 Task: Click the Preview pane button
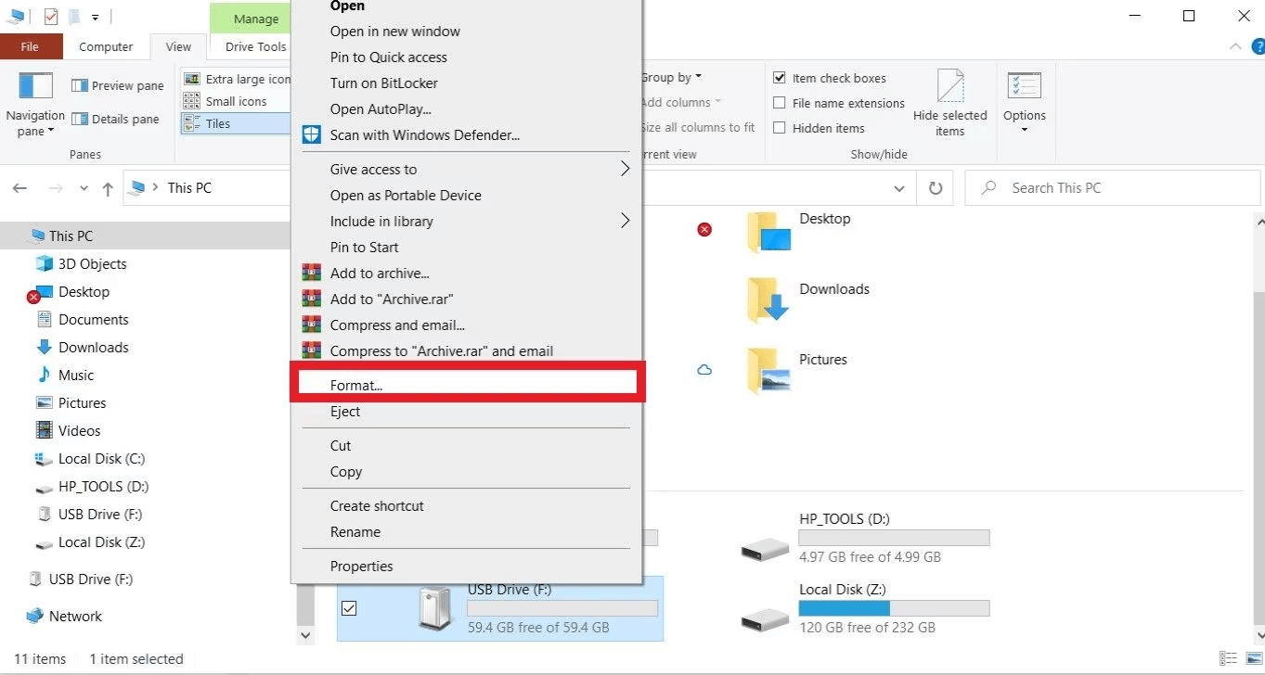click(117, 86)
